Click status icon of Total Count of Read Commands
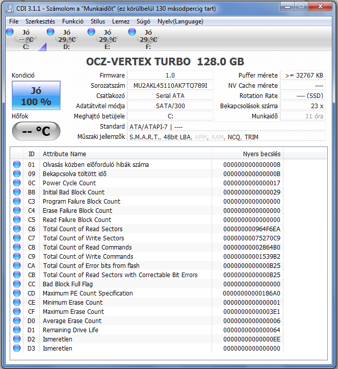The height and width of the screenshot is (369, 338). pos(17,247)
